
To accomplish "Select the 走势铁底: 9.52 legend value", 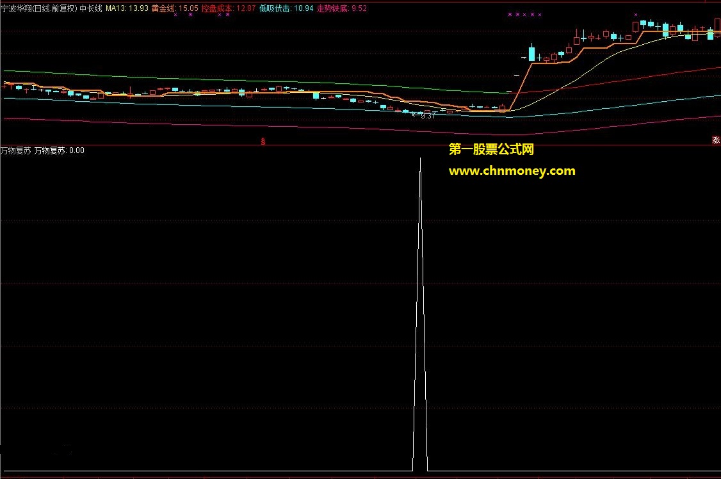I will coord(342,8).
